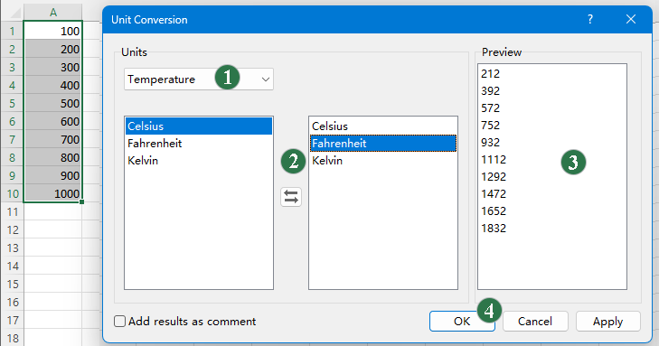Select the spreadsheet cell containing 300
659x346 pixels.
point(53,67)
